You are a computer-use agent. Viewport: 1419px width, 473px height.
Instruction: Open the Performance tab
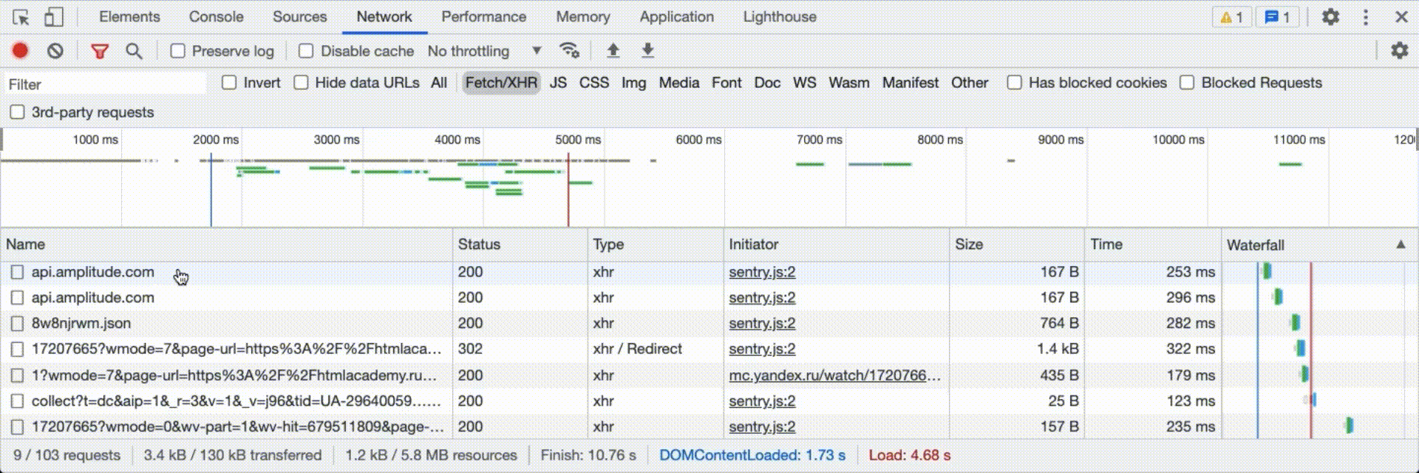483,17
